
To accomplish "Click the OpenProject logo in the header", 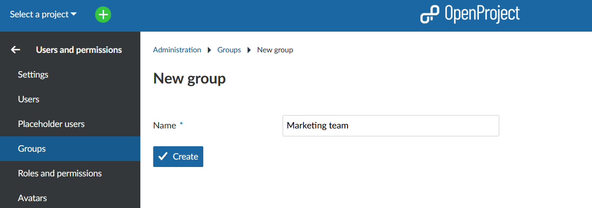I will click(x=470, y=14).
